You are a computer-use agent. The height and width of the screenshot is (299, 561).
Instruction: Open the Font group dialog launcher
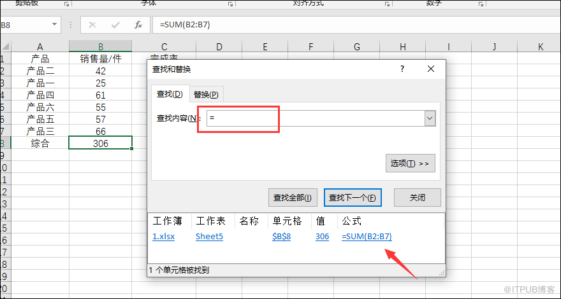231,4
